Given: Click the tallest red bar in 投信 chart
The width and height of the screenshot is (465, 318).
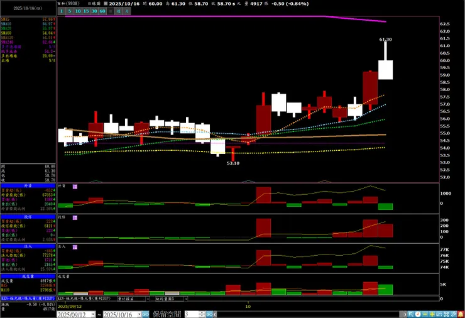Looking at the screenshot, I should 264,228.
